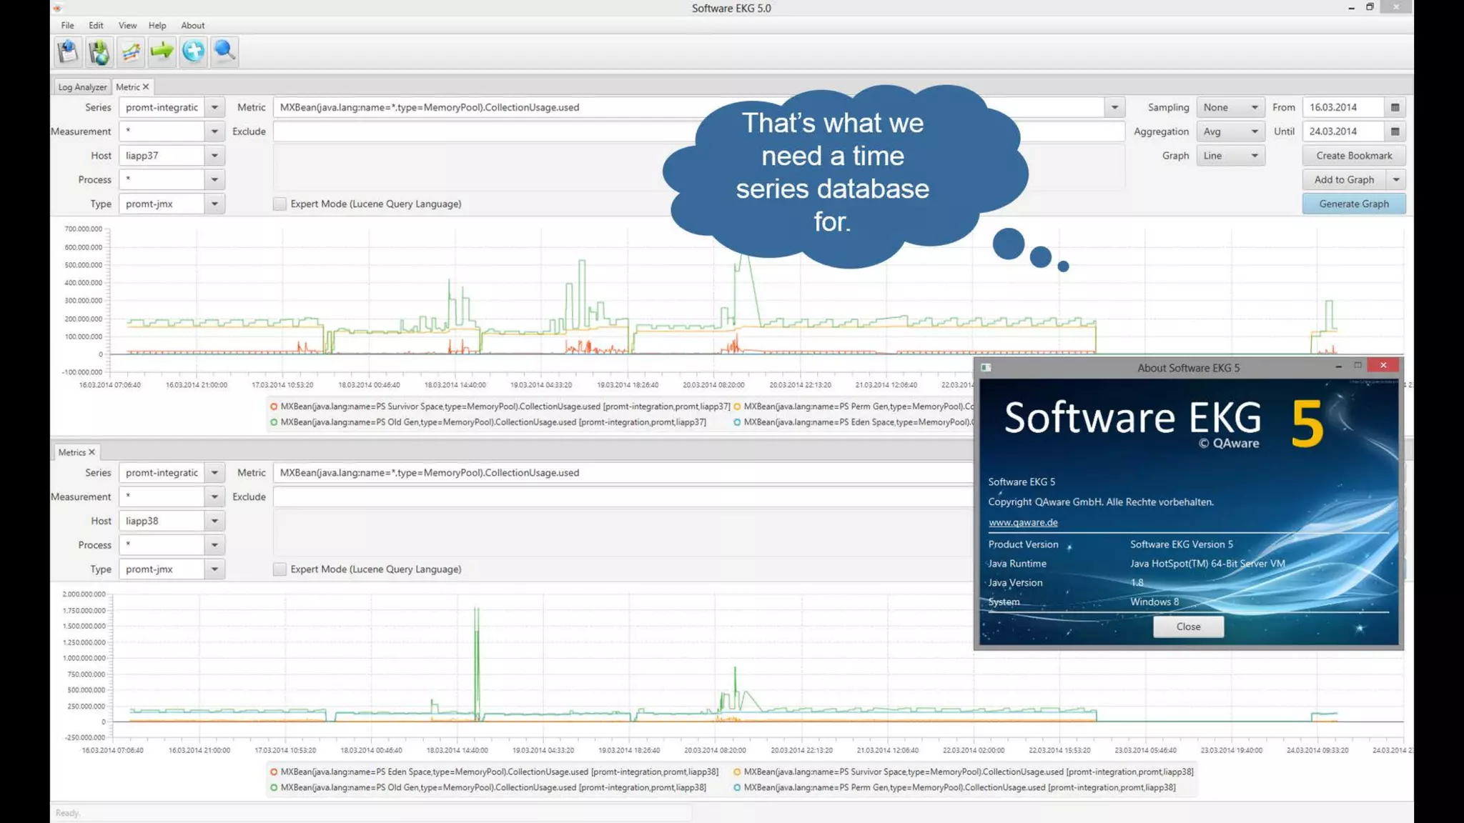This screenshot has height=823, width=1464.
Task: Open the From date calendar picker
Action: pos(1395,107)
